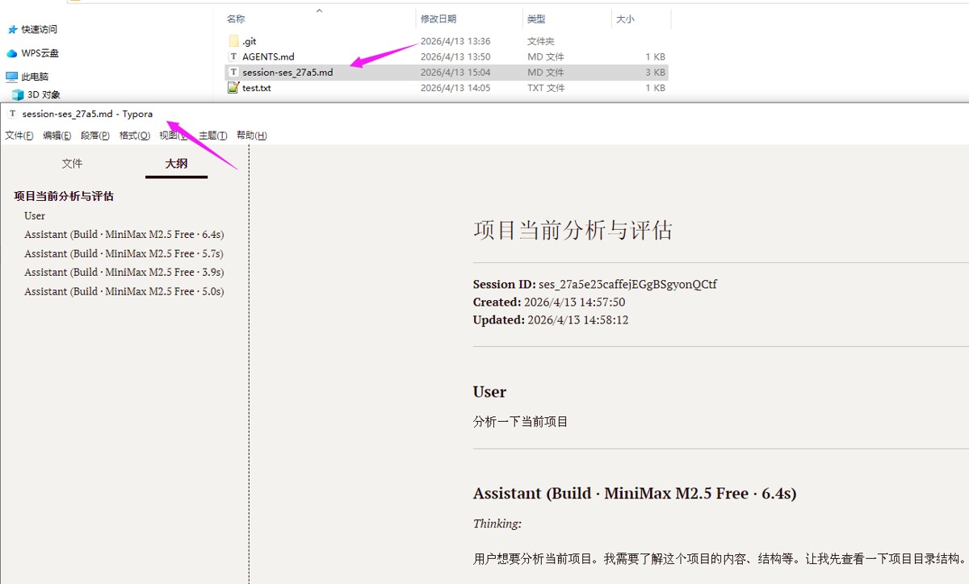969x584 pixels.
Task: Switch to the 大纲 sidebar tab
Action: pos(176,164)
